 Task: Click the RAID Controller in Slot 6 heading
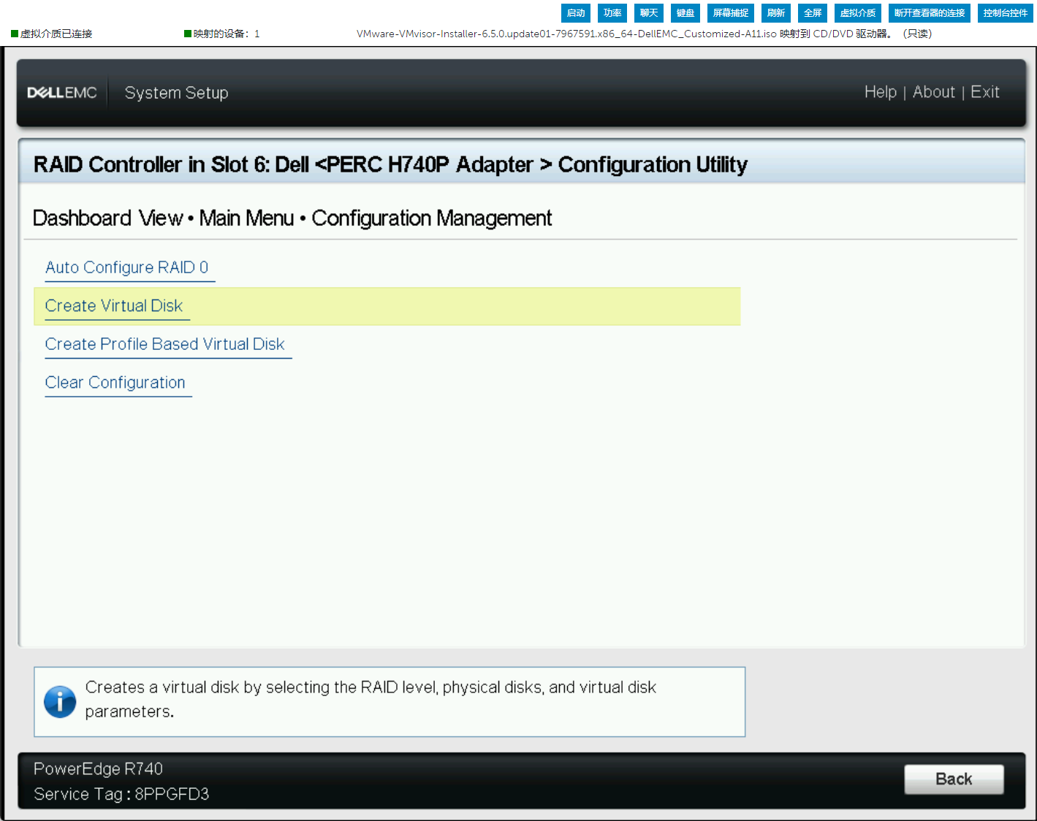pyautogui.click(x=390, y=164)
